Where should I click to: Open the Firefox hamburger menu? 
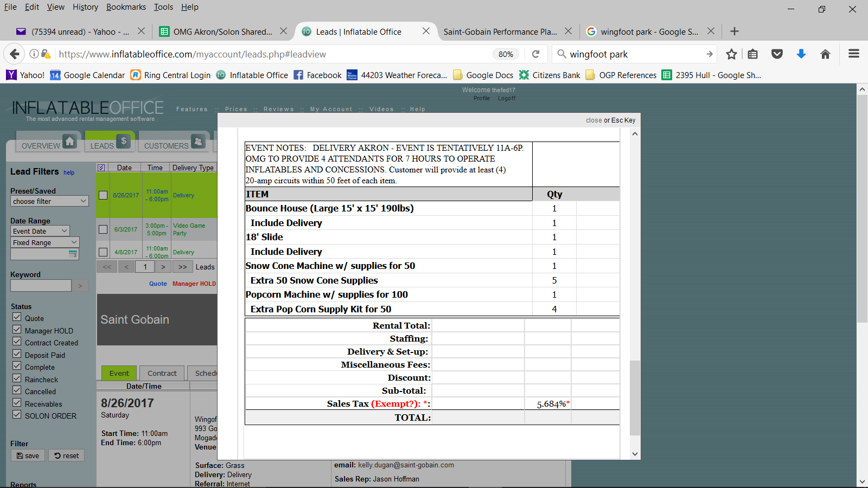click(x=853, y=54)
